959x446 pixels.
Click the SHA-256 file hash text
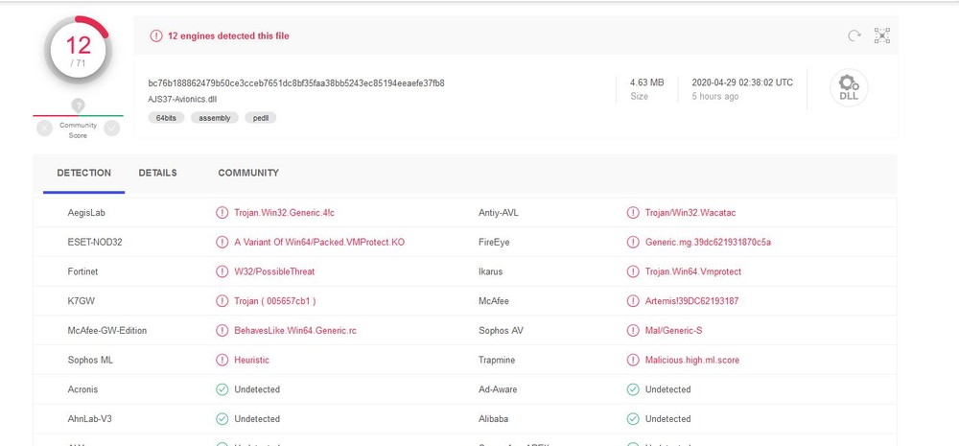click(x=296, y=82)
